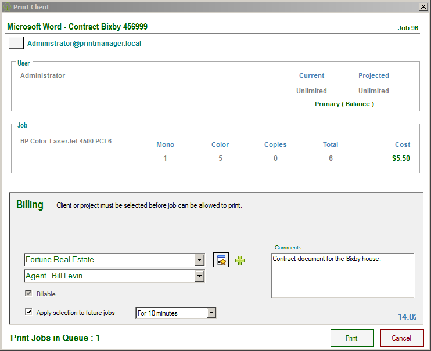
Task: Click the Job 96 label
Action: [408, 28]
